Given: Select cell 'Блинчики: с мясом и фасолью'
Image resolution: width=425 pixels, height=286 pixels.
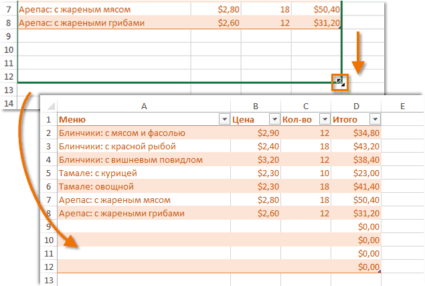Looking at the screenshot, I should 144,133.
